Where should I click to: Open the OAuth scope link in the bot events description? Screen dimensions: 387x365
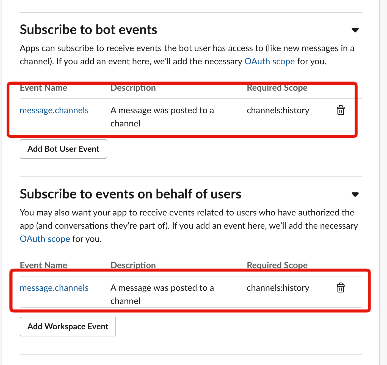coord(269,61)
